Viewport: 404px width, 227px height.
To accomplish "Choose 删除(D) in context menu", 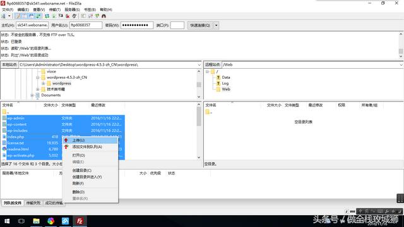I will click(x=90, y=192).
